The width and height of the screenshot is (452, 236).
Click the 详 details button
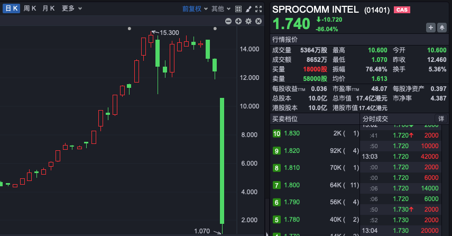point(440,119)
